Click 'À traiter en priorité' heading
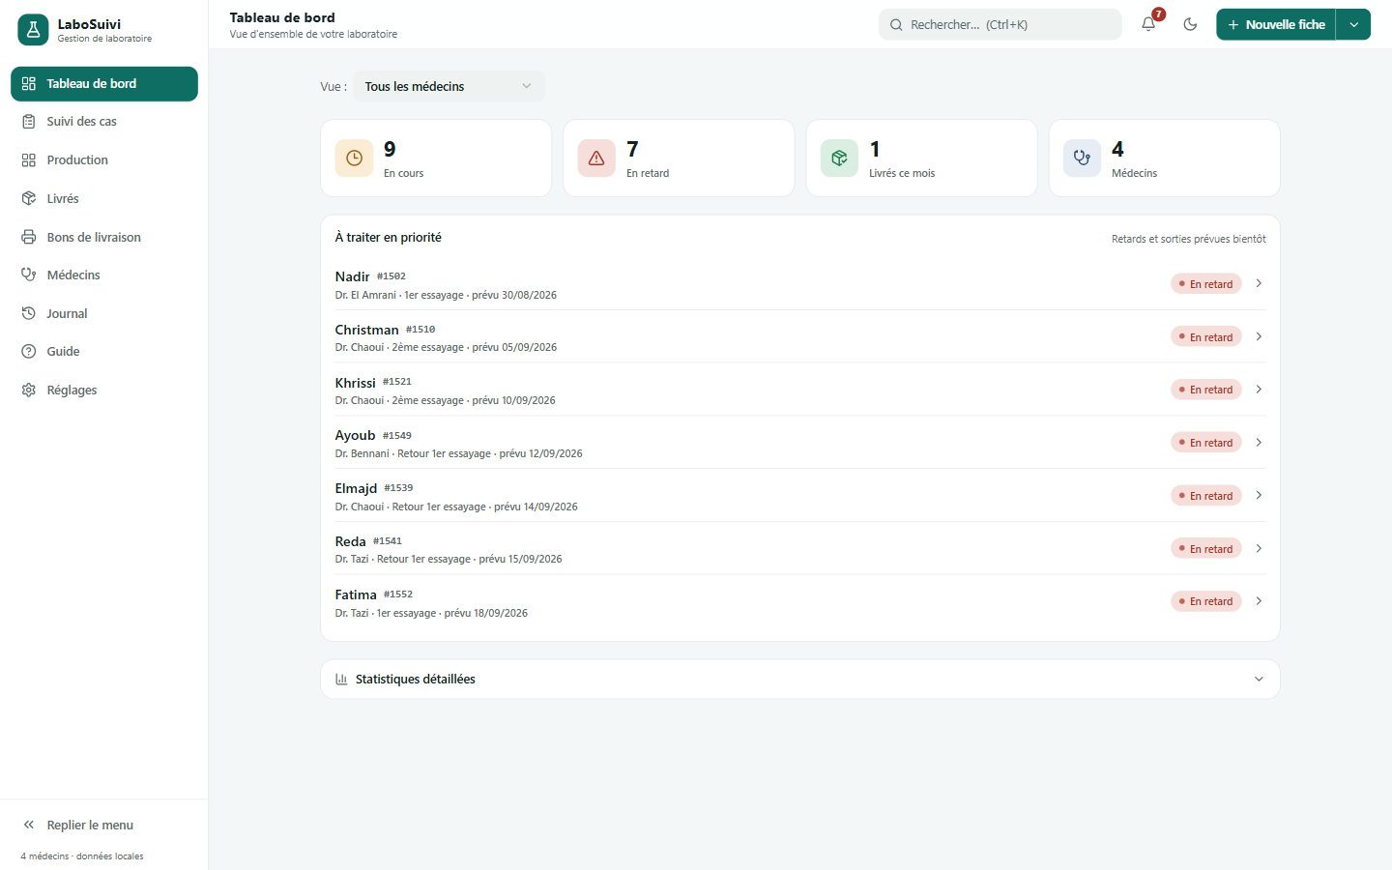This screenshot has height=870, width=1392. 388,237
